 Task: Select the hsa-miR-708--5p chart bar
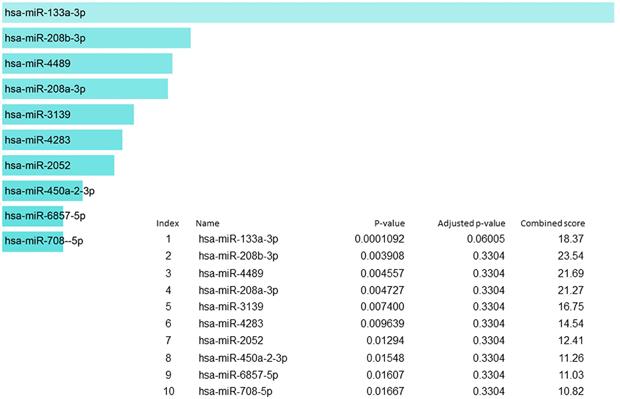click(33, 241)
